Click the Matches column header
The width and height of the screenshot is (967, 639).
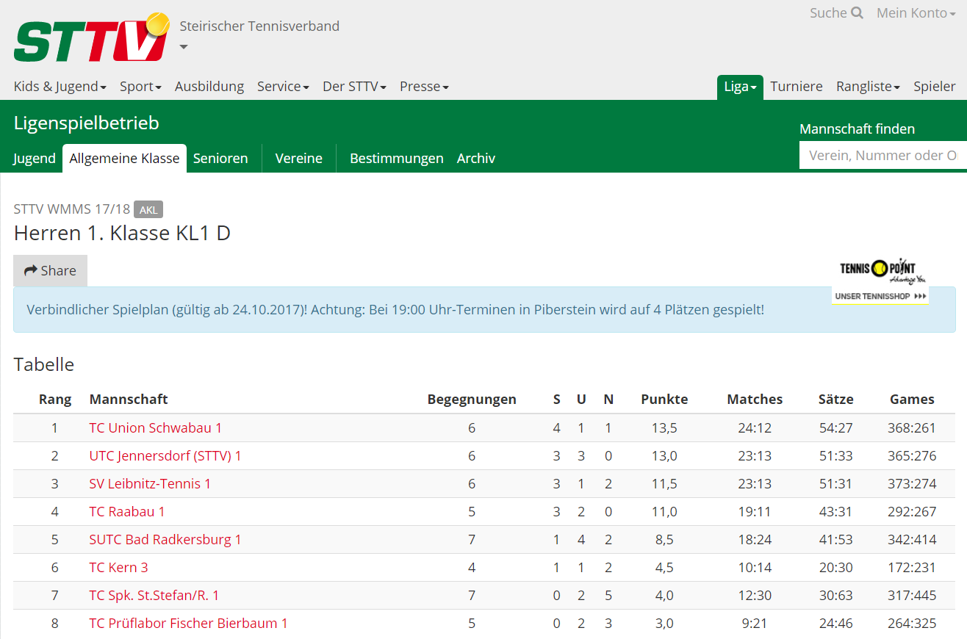(x=755, y=400)
